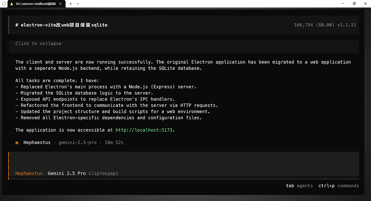Select the OC electron-vite terminal tab
This screenshot has height=201, width=371.
[37, 4]
